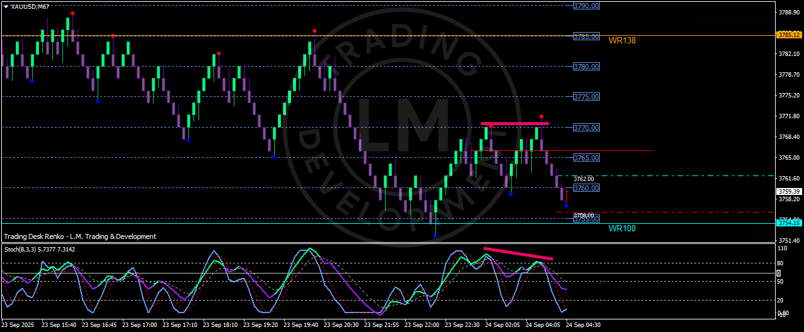Click the 24 Sep 04:30 time label
This screenshot has height=332, width=804.
pyautogui.click(x=583, y=325)
